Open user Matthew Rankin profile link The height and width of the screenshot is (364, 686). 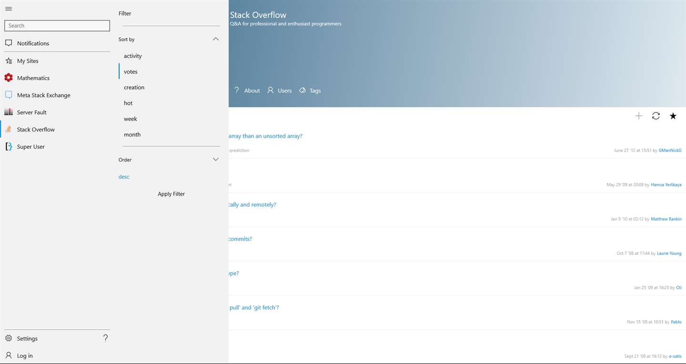click(x=666, y=219)
